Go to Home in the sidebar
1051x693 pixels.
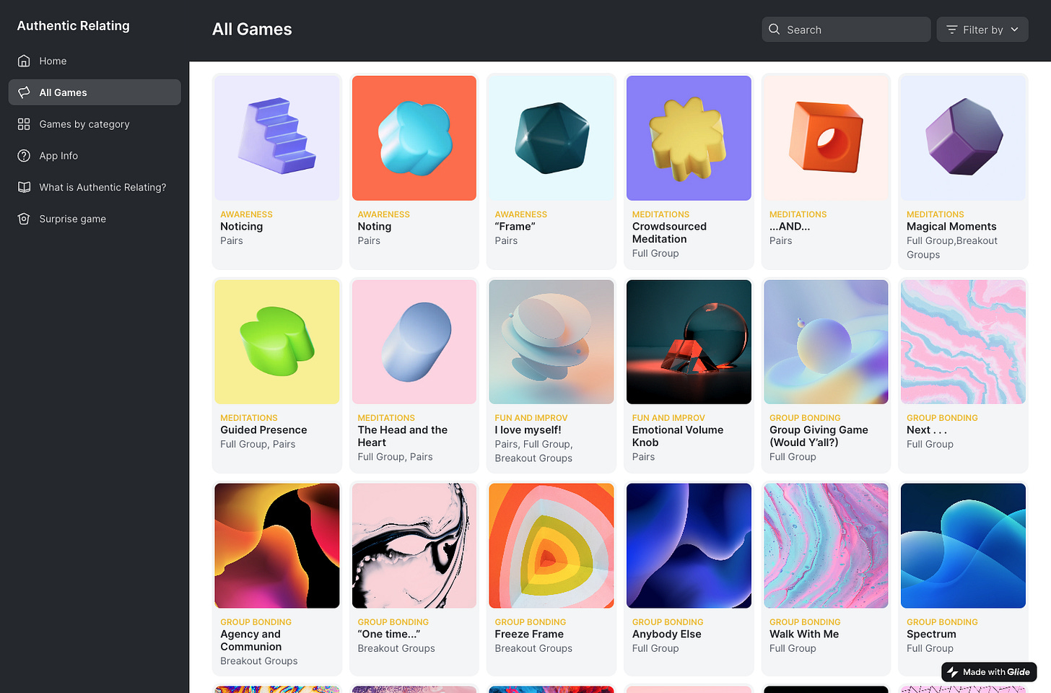(x=95, y=61)
